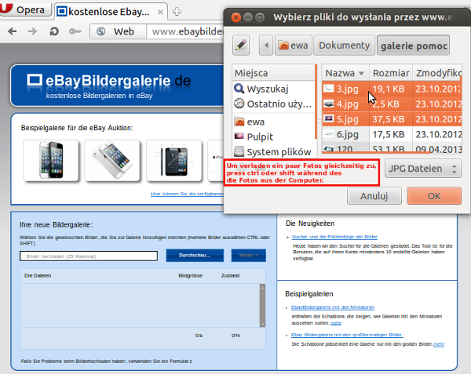This screenshot has width=471, height=374.
Task: Confirm selection with the OK button
Action: pos(434,196)
